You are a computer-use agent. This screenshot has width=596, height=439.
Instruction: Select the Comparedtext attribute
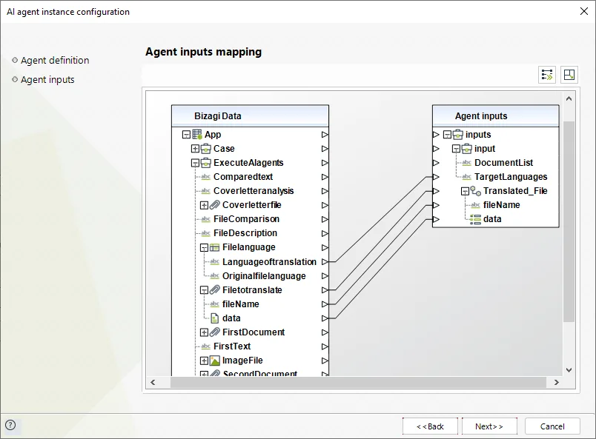(x=243, y=177)
